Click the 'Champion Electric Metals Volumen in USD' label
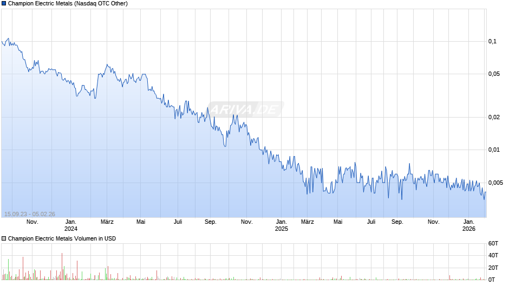 coord(62,238)
